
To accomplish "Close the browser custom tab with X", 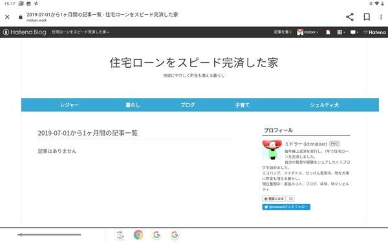I will 7,17.
